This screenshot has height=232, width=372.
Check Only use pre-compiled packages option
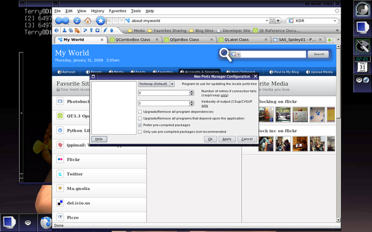[140, 132]
